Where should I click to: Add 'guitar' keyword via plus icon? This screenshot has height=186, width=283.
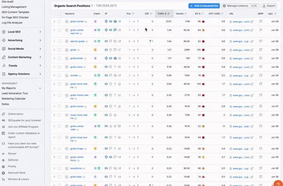click(x=67, y=50)
